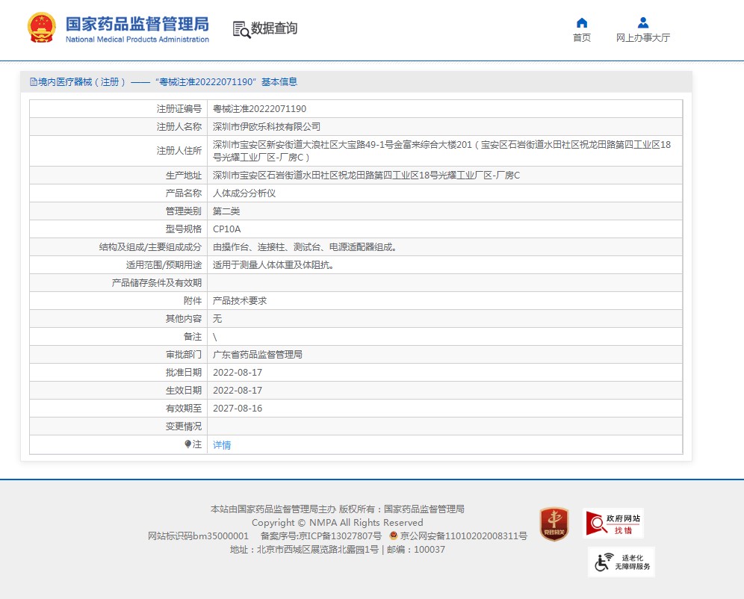Image resolution: width=744 pixels, height=599 pixels.
Task: Select model value CP10A
Action: (227, 229)
